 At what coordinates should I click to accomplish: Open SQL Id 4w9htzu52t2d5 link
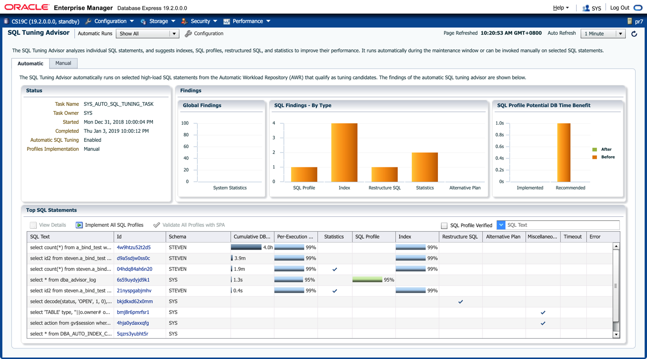click(133, 247)
